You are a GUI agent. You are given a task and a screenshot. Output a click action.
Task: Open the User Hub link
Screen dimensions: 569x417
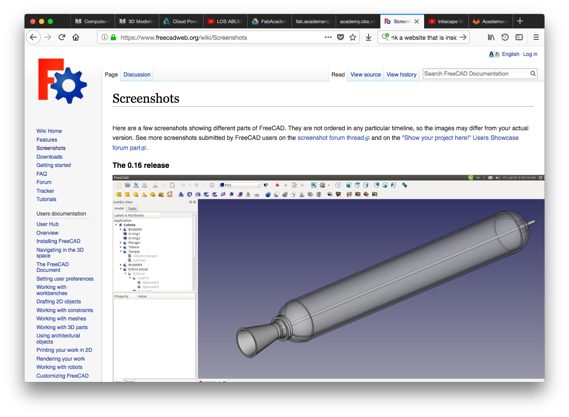(47, 224)
